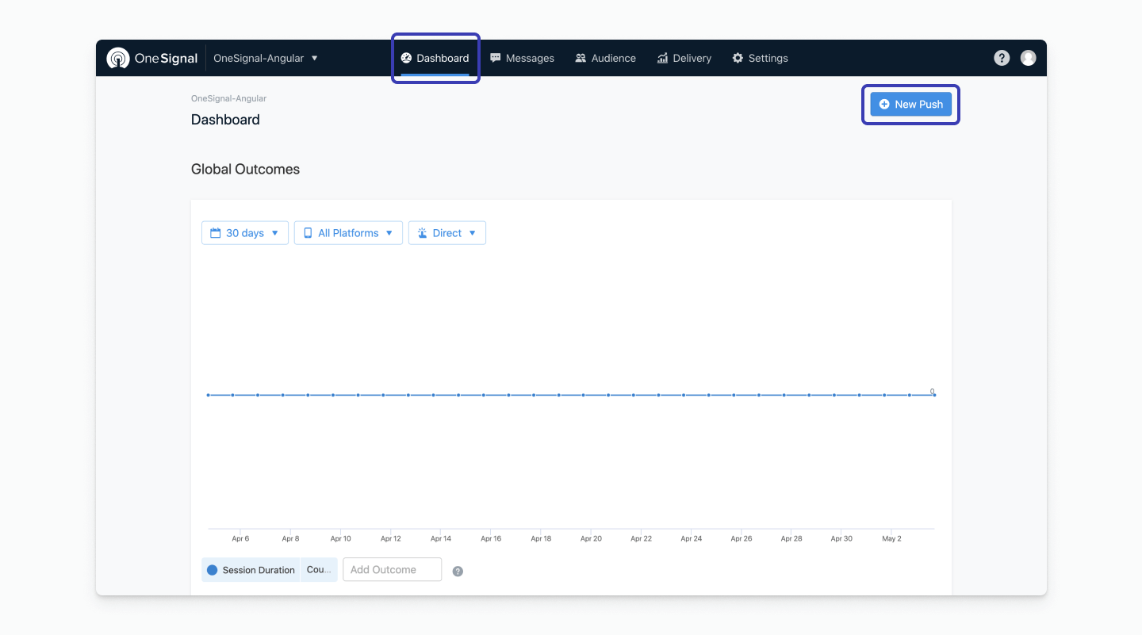Click the Dashboard page title

(x=225, y=120)
